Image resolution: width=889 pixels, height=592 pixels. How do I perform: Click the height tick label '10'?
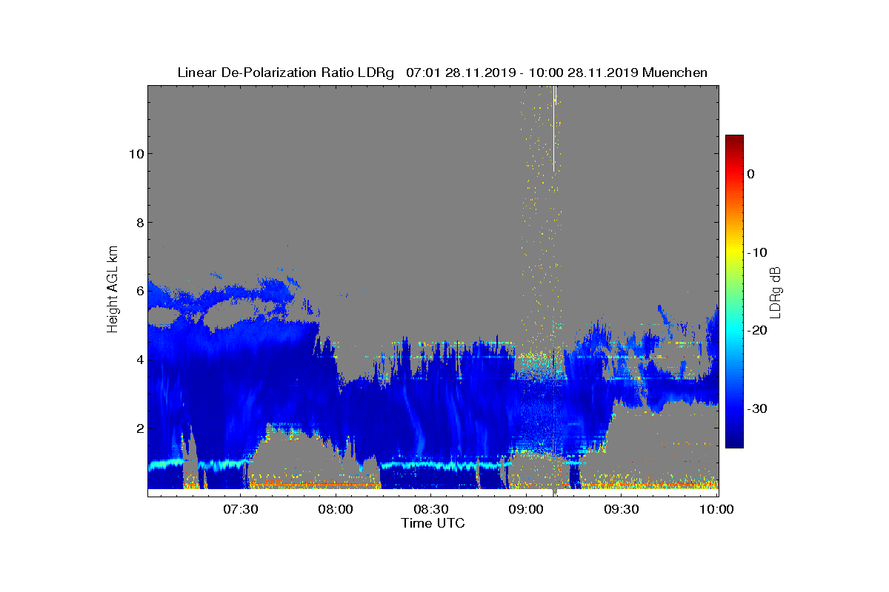click(x=135, y=154)
